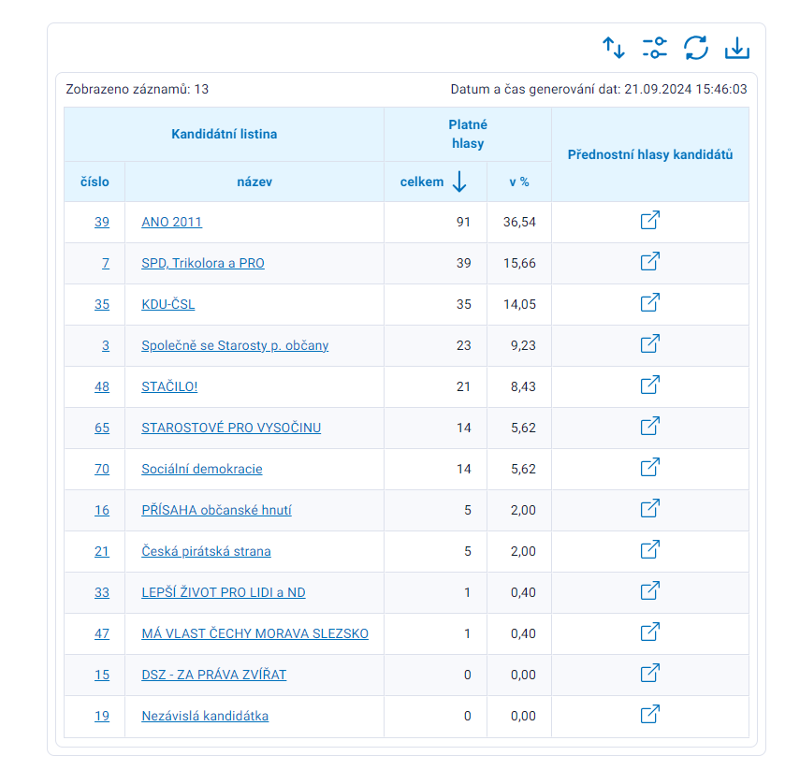Viewport: 785px width, 770px height.
Task: Open the Sociální demokracie link
Action: pos(202,469)
